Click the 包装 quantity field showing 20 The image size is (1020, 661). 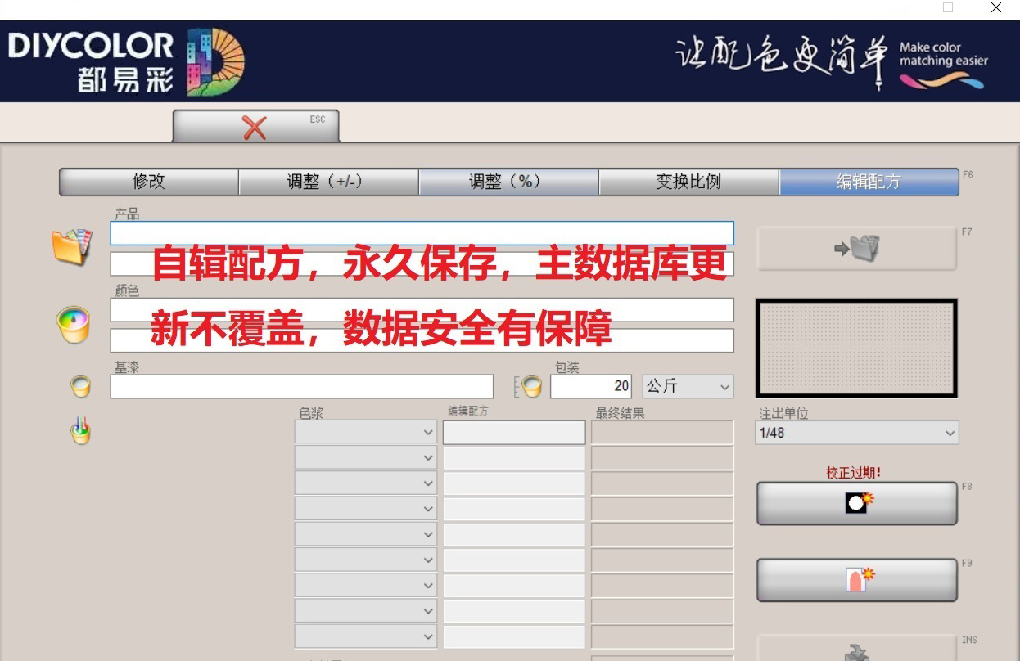pos(590,386)
